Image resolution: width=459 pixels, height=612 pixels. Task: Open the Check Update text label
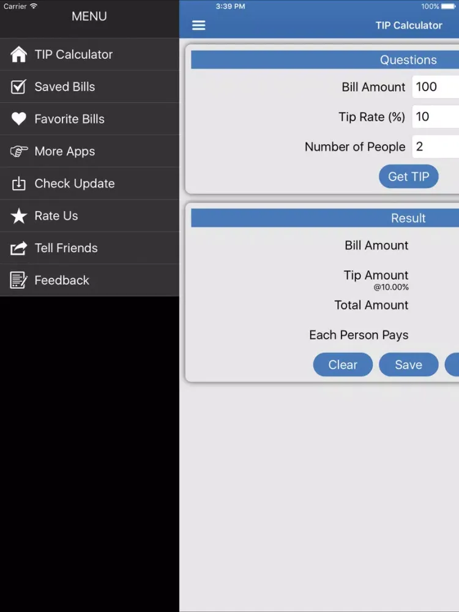point(75,184)
